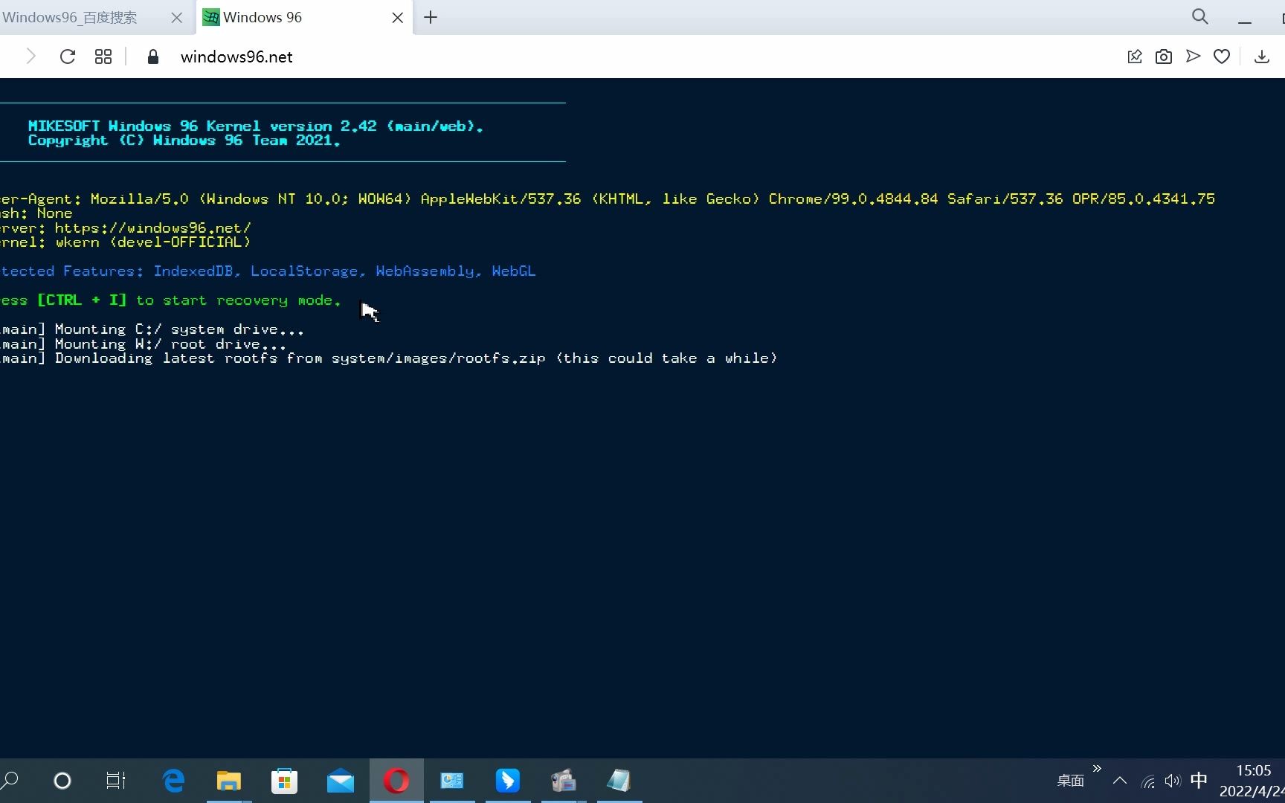The image size is (1285, 803).
Task: Open the camcorder recorder taskbar app
Action: (564, 781)
